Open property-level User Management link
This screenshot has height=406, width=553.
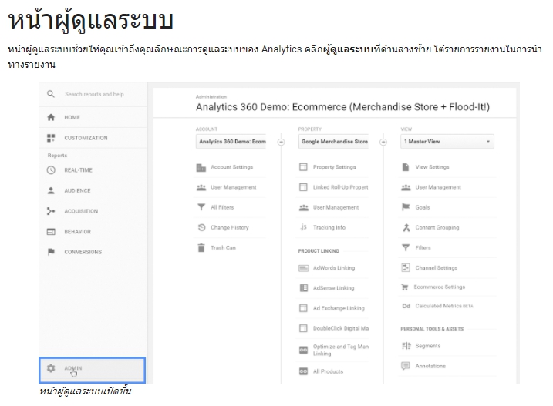pyautogui.click(x=336, y=207)
